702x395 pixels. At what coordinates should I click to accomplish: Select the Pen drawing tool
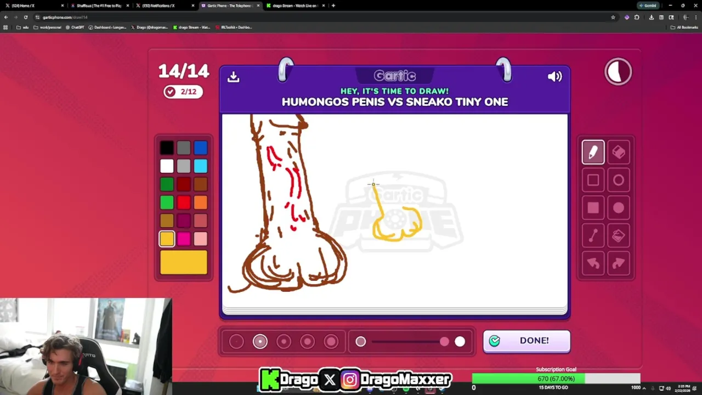tap(593, 153)
